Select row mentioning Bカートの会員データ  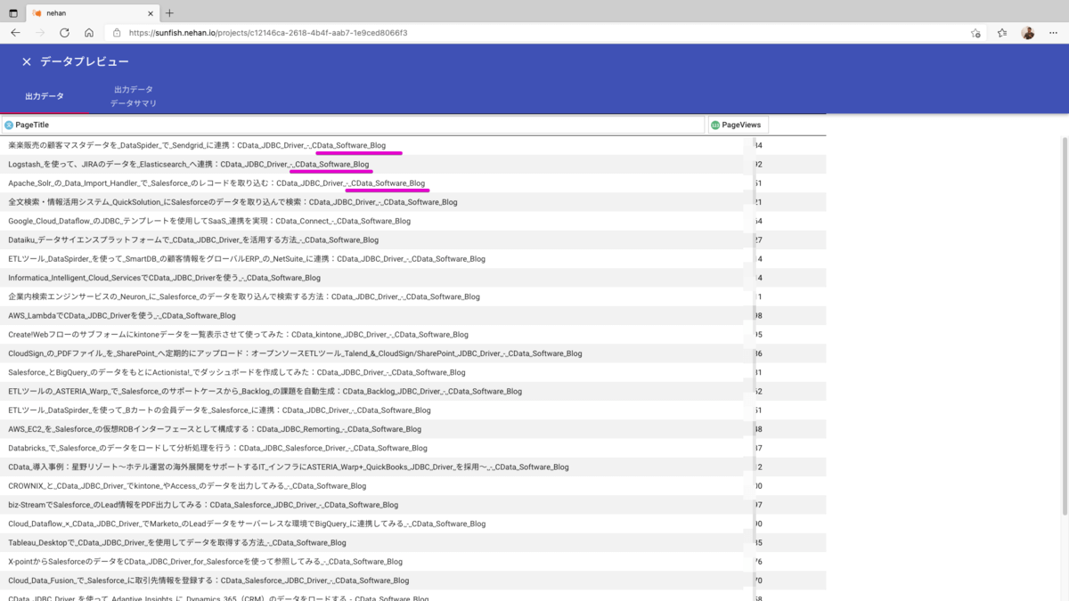(413, 410)
